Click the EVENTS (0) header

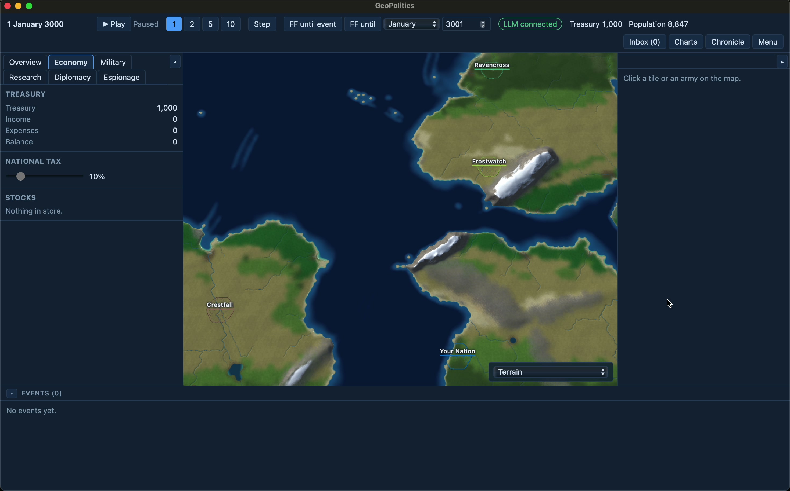click(x=42, y=393)
